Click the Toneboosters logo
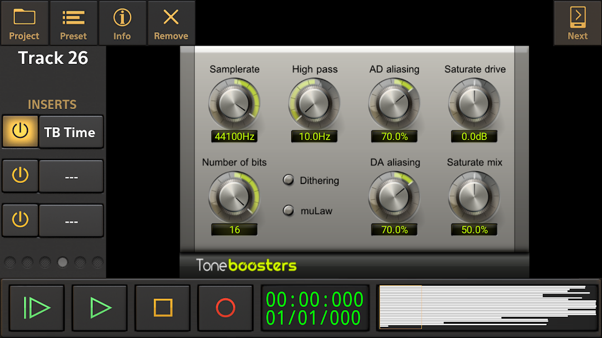602x338 pixels. click(246, 265)
